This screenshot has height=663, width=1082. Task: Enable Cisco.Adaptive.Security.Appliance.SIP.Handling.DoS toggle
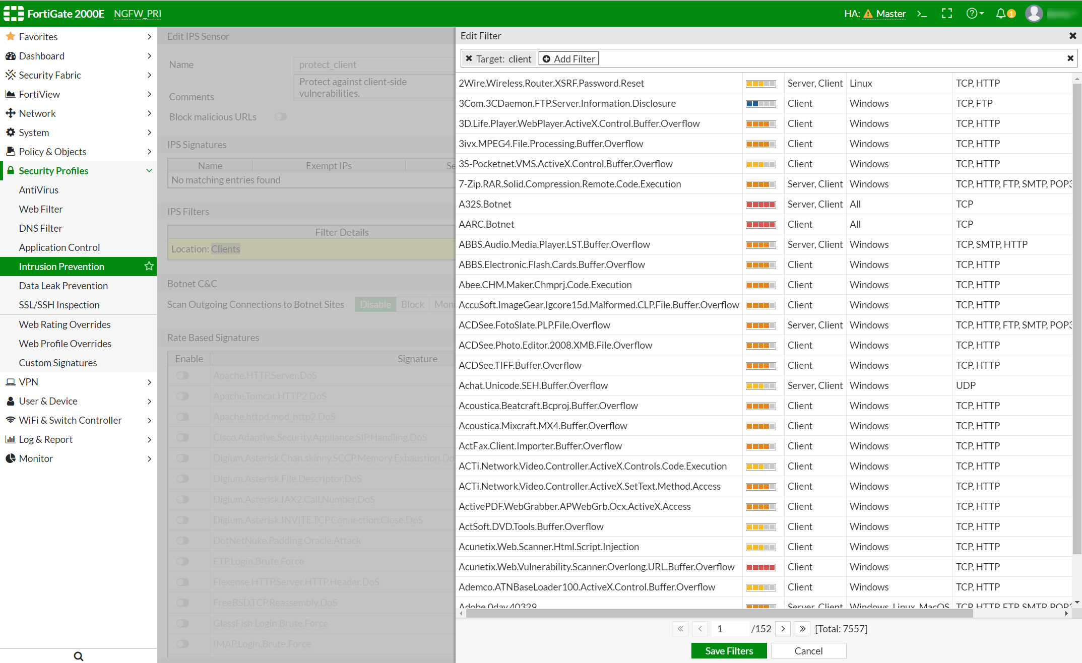click(x=182, y=437)
